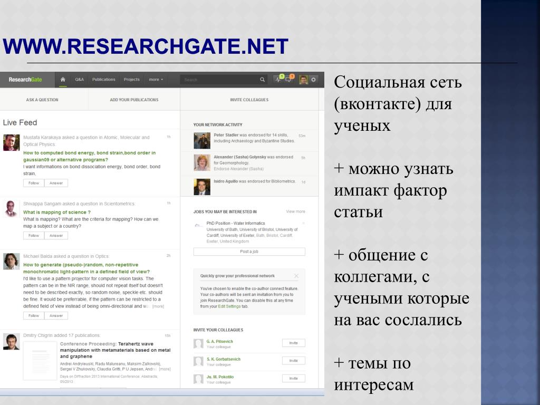Open the messages icon
The height and width of the screenshot is (405, 540).
289,79
